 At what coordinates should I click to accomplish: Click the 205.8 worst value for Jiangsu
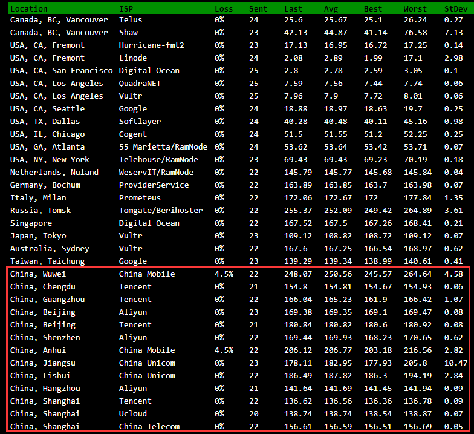(x=415, y=363)
